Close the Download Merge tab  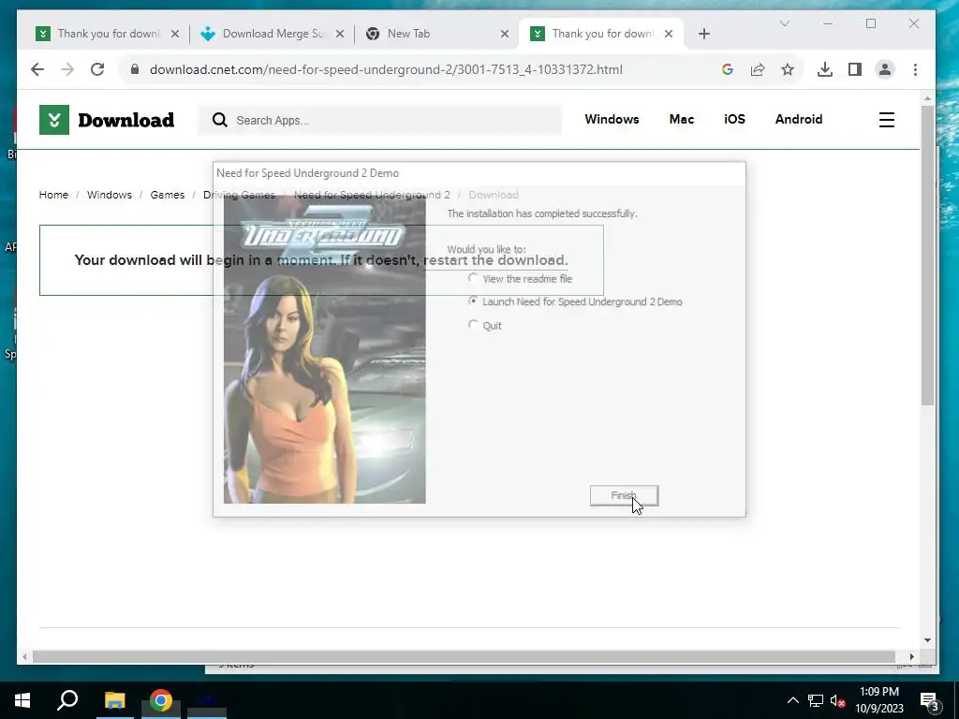tap(340, 34)
